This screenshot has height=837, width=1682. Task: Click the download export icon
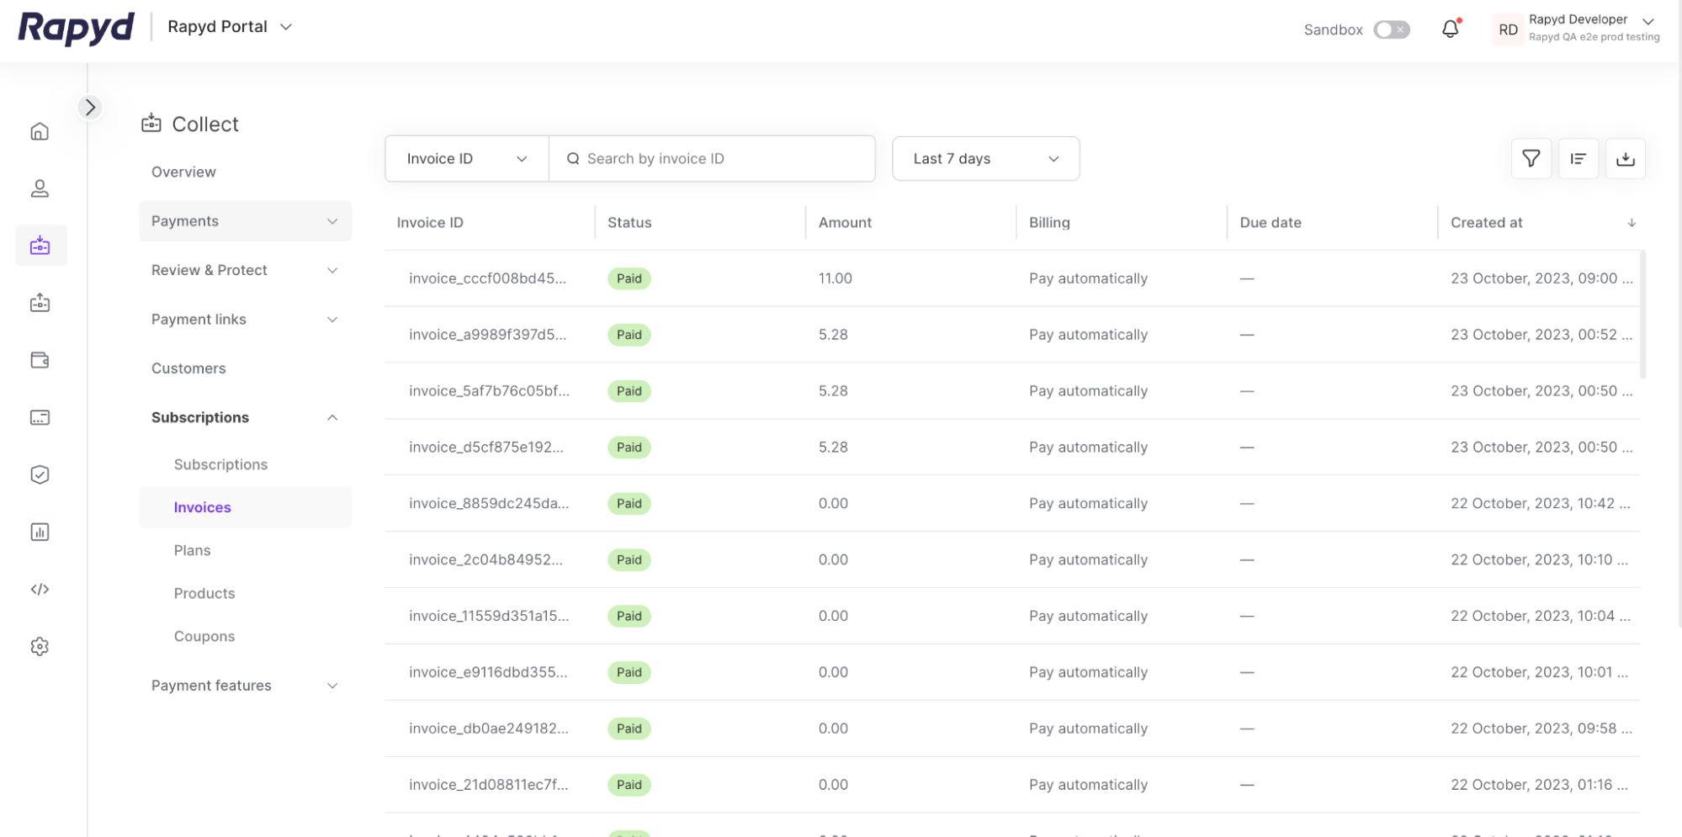click(1625, 158)
